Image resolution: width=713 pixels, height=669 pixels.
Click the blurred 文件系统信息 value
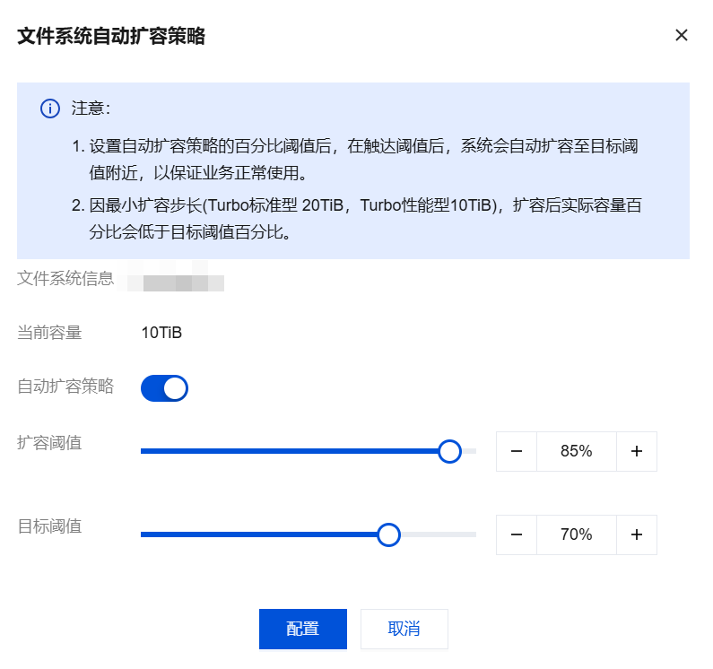coord(175,280)
